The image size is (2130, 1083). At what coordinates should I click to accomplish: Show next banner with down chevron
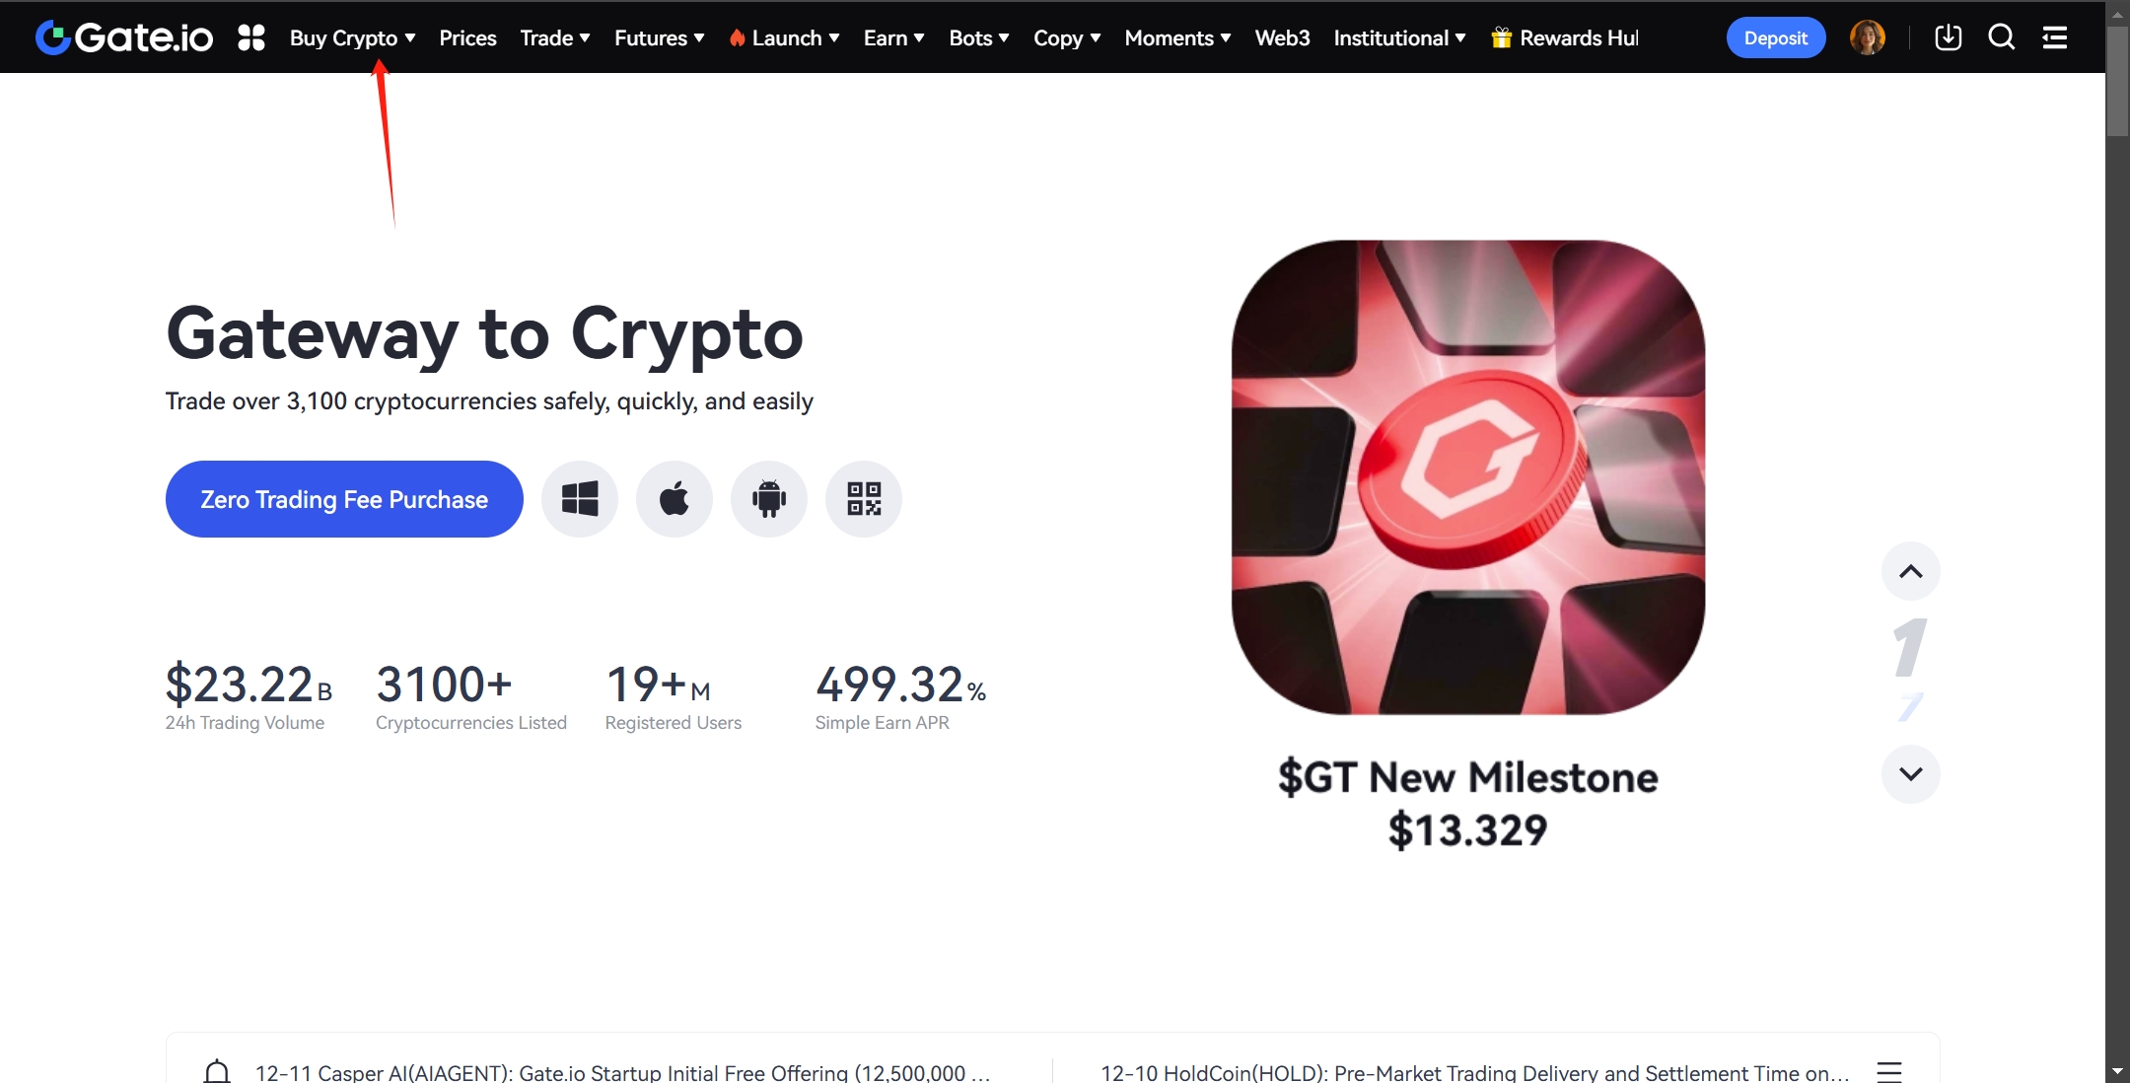(1910, 774)
